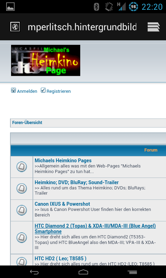Tap the globe favicon beside the URL

click(15, 27)
